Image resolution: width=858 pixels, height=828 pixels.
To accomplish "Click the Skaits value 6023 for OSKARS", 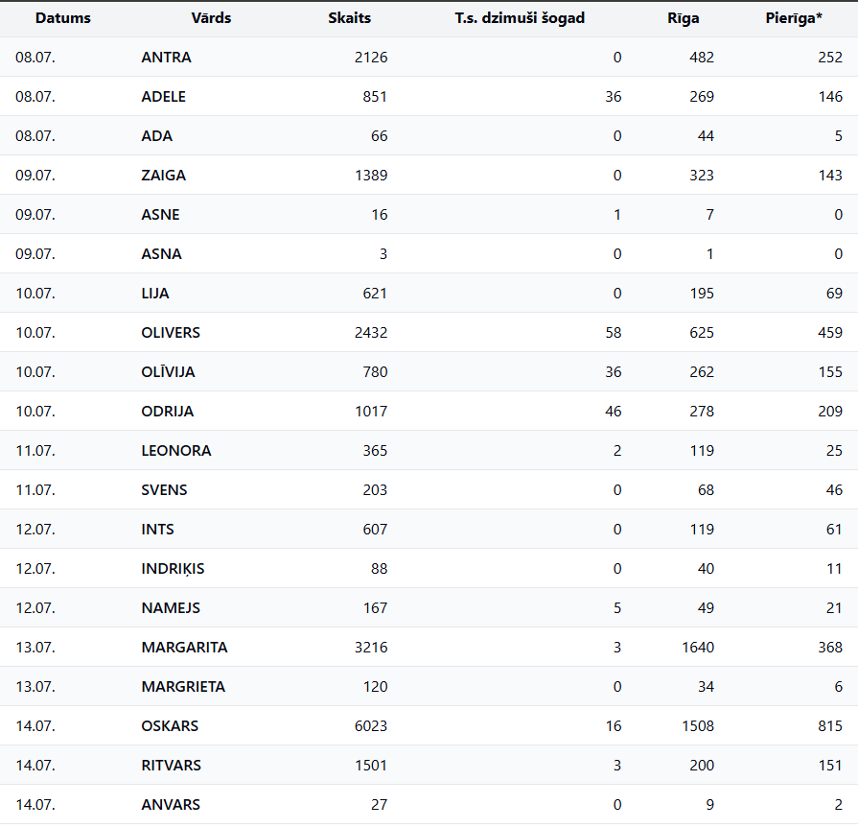I will 371,726.
